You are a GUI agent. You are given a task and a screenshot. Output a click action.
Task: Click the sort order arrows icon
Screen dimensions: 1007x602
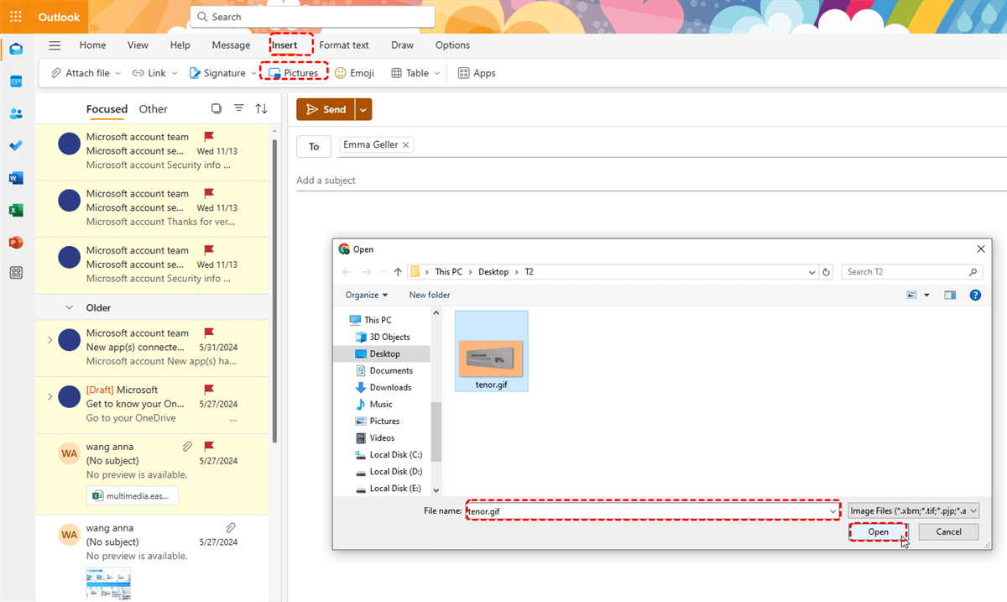pos(262,109)
